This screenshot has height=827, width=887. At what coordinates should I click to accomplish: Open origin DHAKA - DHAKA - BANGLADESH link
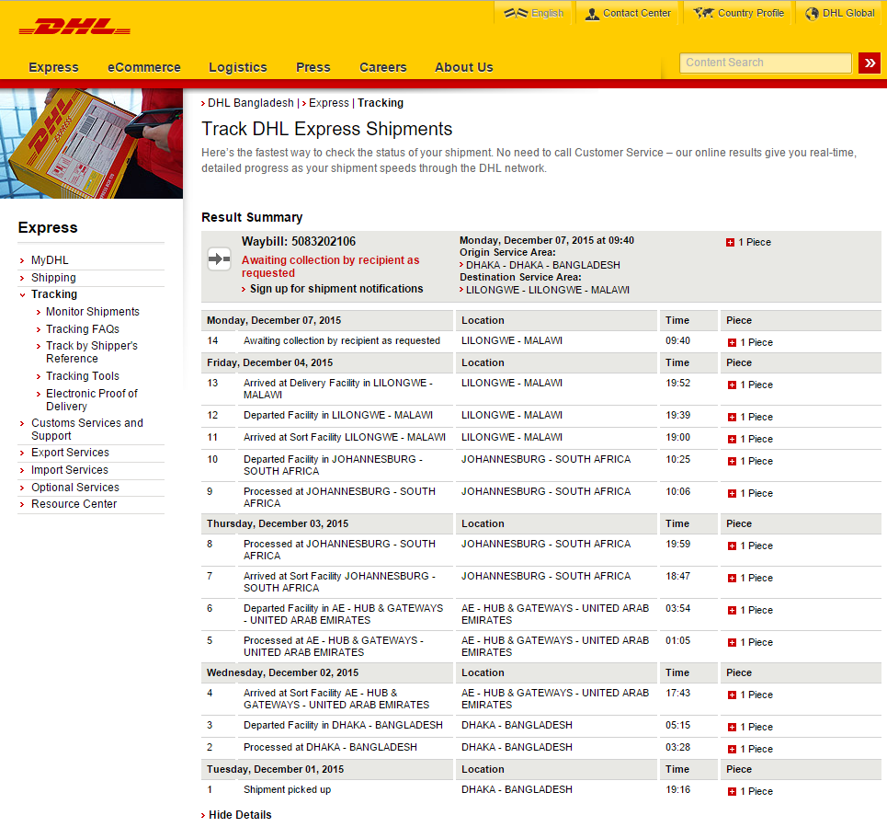tap(543, 265)
